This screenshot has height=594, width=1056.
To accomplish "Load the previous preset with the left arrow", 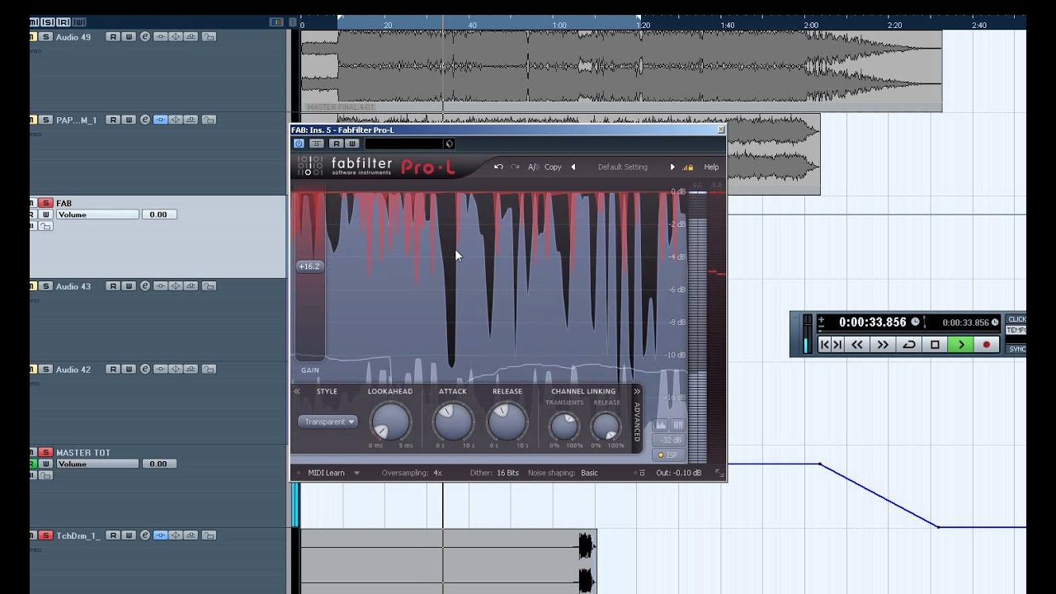I will click(x=573, y=167).
